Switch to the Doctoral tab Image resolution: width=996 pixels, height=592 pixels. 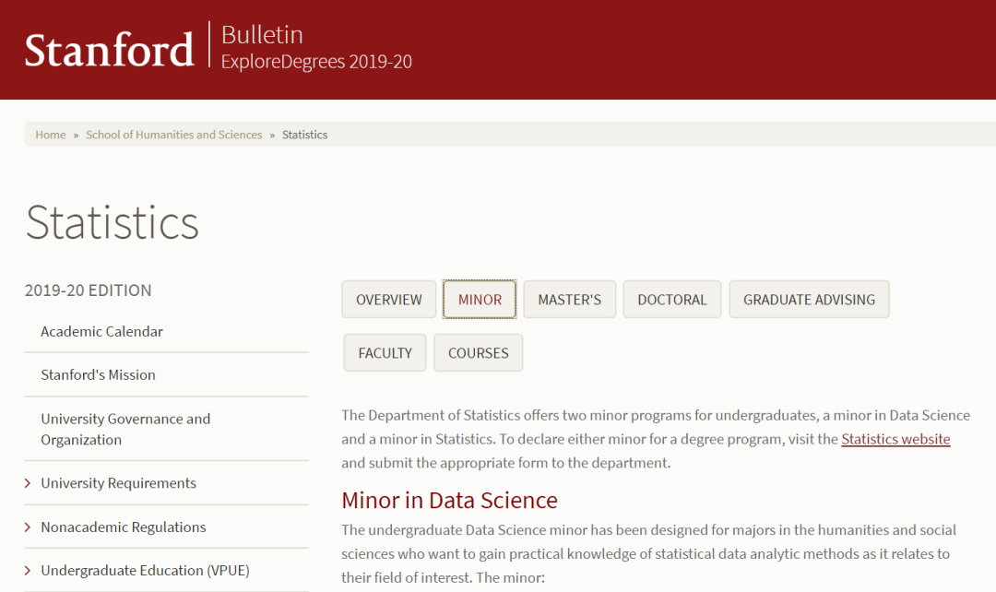pos(671,300)
